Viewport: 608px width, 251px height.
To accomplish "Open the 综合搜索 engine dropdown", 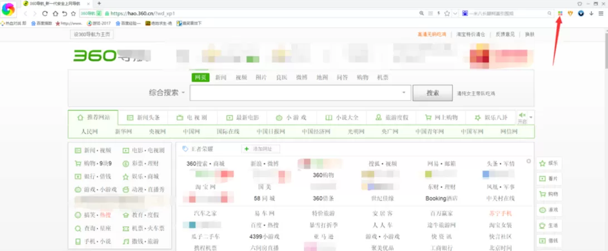I will pyautogui.click(x=166, y=93).
